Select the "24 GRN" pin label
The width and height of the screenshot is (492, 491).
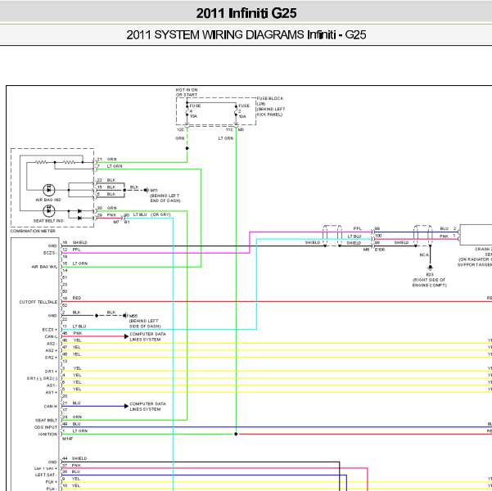click(x=72, y=417)
